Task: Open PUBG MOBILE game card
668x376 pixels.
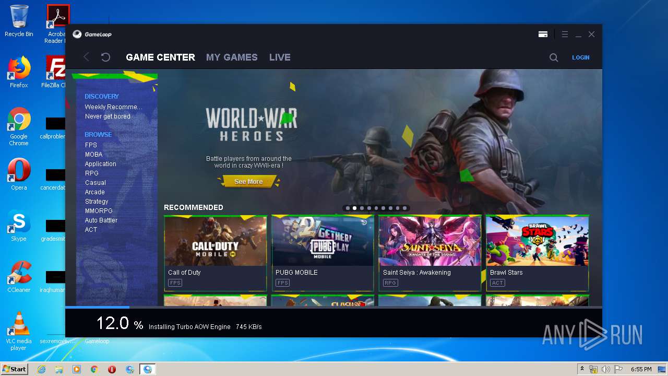Action: pyautogui.click(x=323, y=253)
